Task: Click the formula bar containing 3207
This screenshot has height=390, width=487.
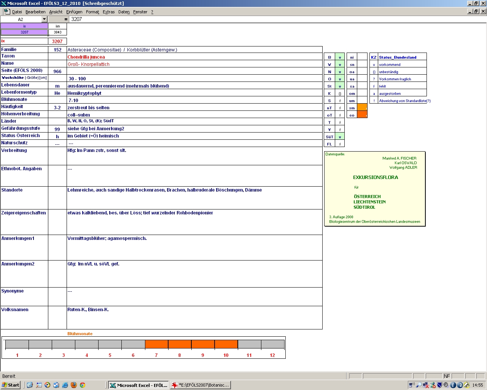Action: (278, 19)
